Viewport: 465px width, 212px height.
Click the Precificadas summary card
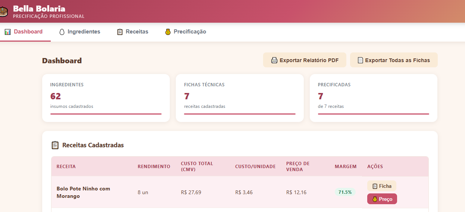[374, 98]
